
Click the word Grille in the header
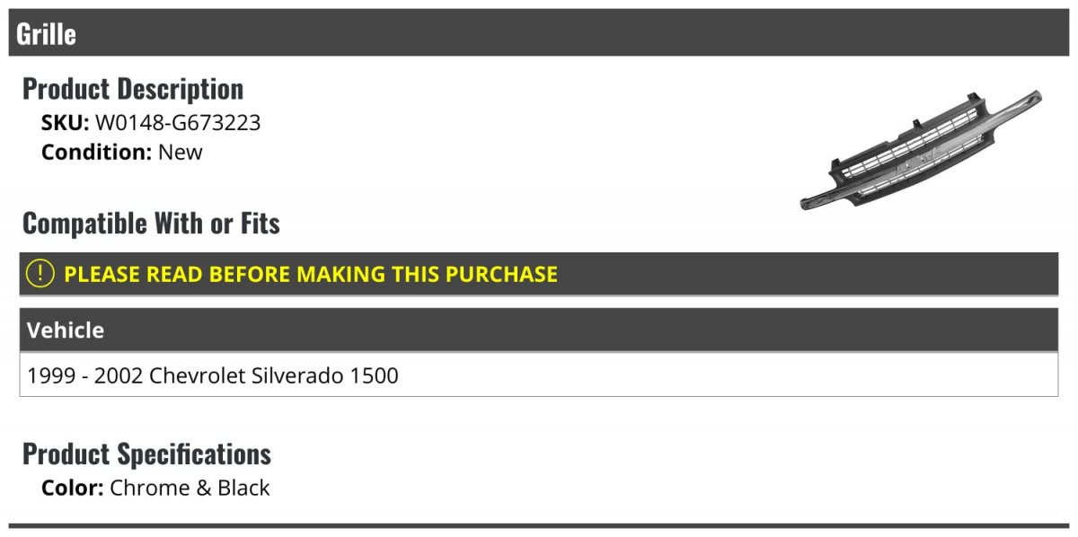[46, 34]
